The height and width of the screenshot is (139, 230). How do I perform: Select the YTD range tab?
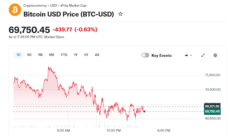click(64, 55)
